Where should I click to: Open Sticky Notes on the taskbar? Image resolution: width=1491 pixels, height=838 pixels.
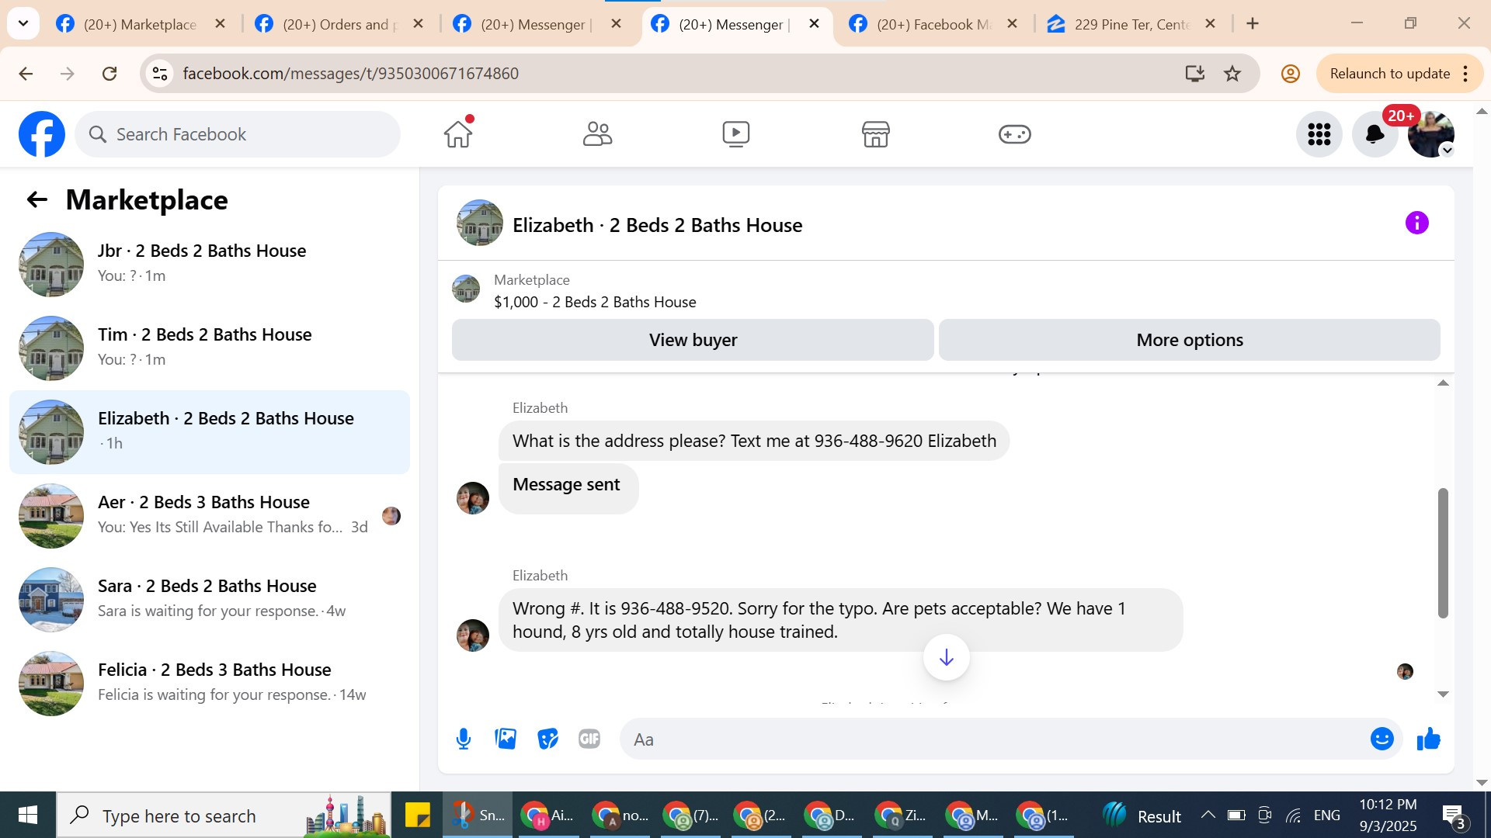pyautogui.click(x=417, y=815)
